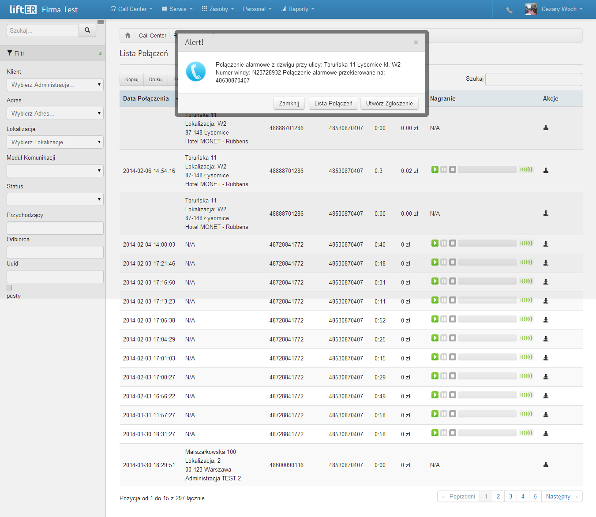
Task: Open the Zasoby menu
Action: point(218,9)
